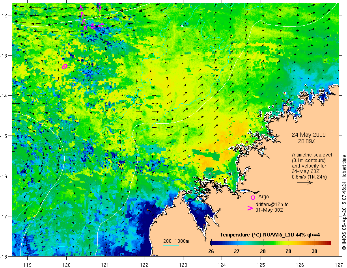The image size is (347, 268).
Task: Click the temperature color bar
Action: pyautogui.click(x=271, y=243)
